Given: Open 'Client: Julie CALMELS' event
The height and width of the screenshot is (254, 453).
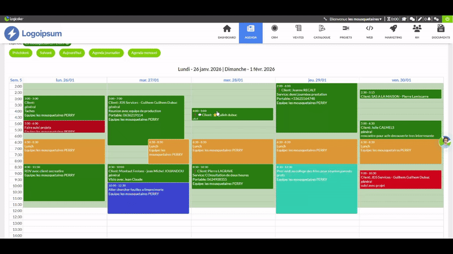Looking at the screenshot, I should (x=400, y=130).
